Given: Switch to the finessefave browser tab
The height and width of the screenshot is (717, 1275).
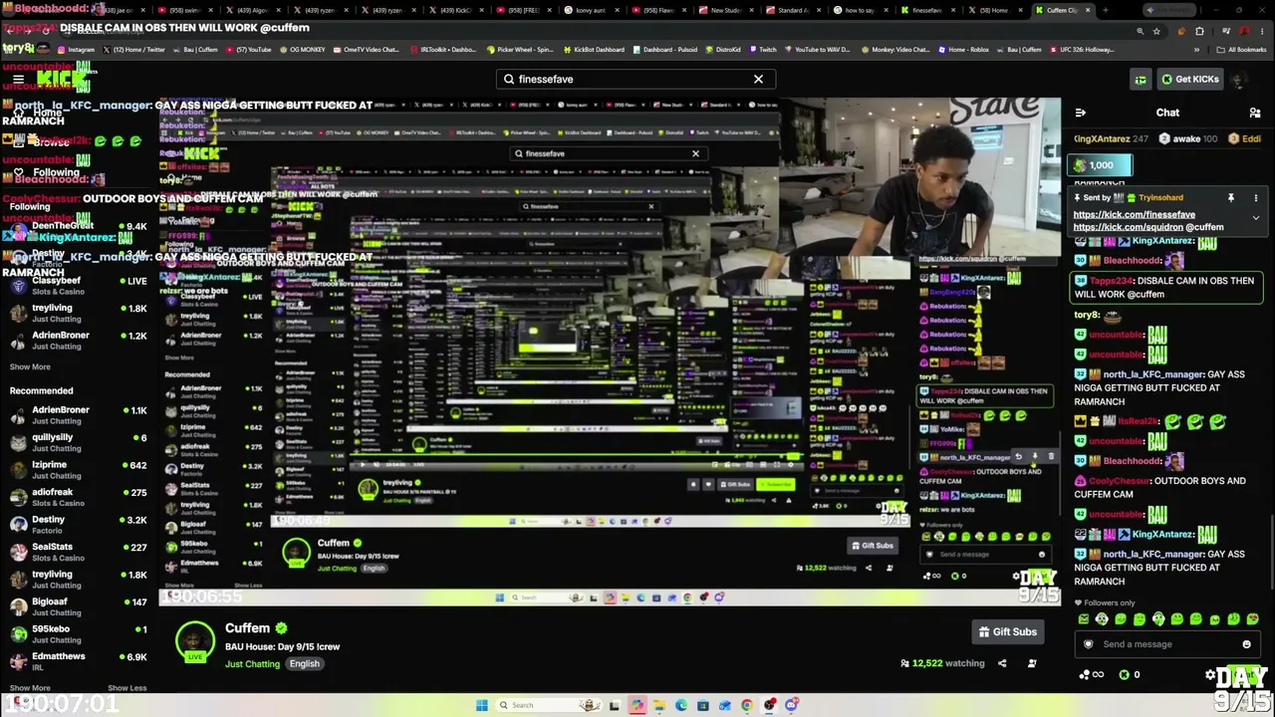Looking at the screenshot, I should pyautogui.click(x=927, y=10).
